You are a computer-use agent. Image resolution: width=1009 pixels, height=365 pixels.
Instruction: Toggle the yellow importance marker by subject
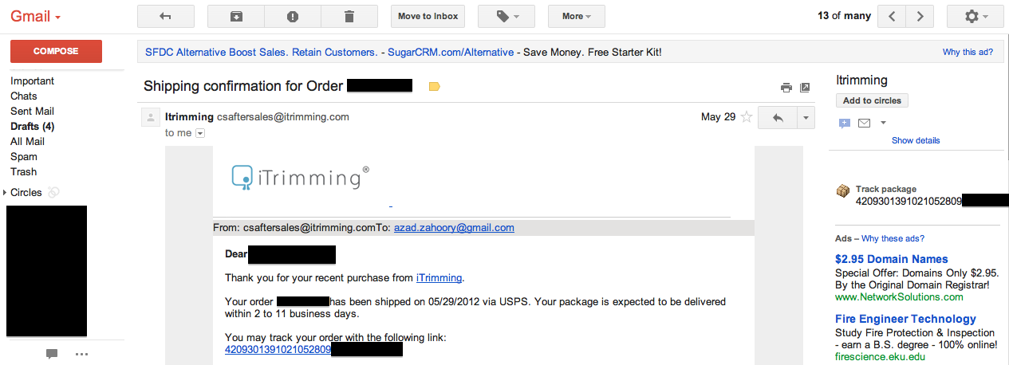coord(434,86)
